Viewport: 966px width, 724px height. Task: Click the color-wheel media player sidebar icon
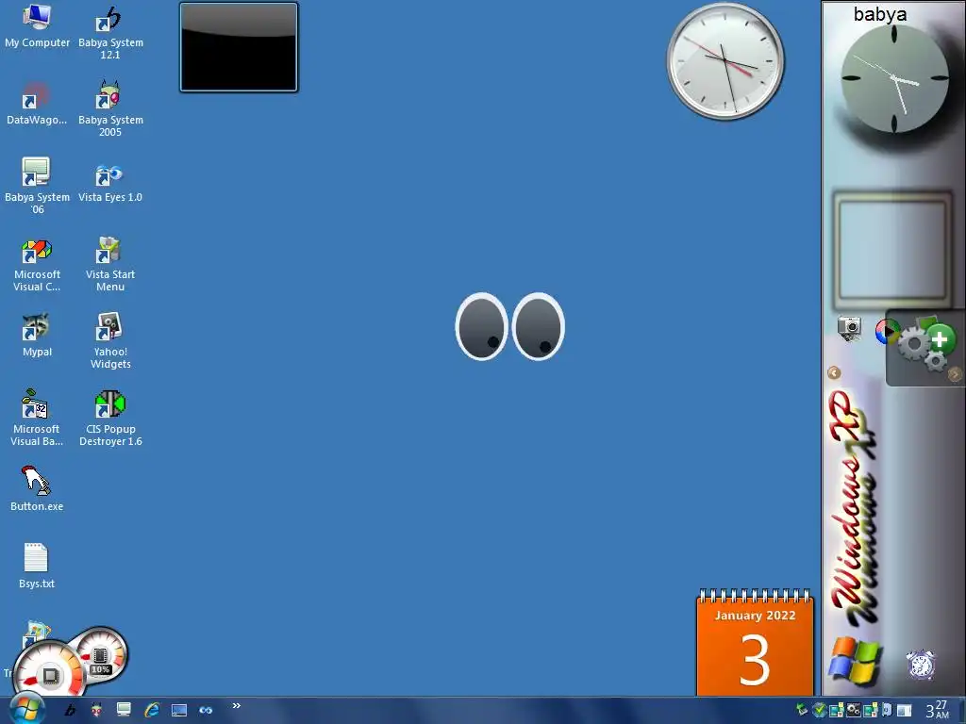(x=887, y=332)
